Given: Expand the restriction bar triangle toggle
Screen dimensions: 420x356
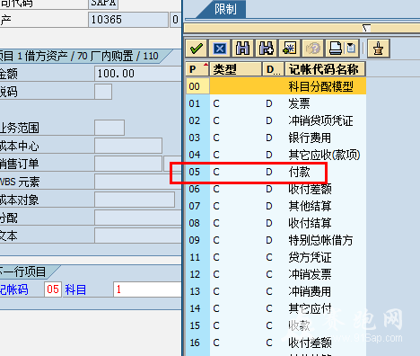Looking at the screenshot, I should (x=366, y=28).
